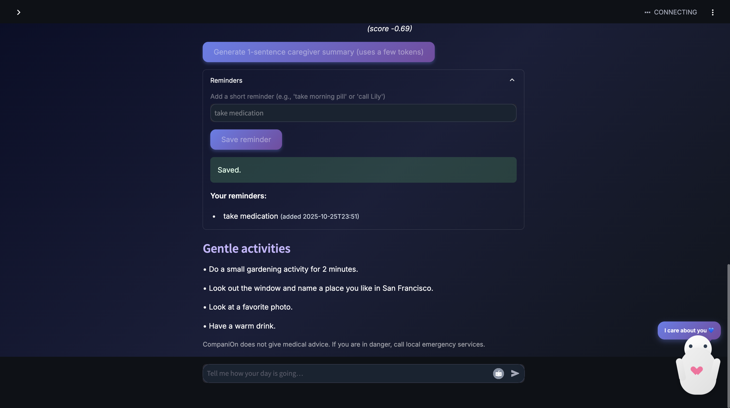The image size is (730, 408).
Task: Expand the sidebar with the top-left chevron
Action: click(x=19, y=12)
